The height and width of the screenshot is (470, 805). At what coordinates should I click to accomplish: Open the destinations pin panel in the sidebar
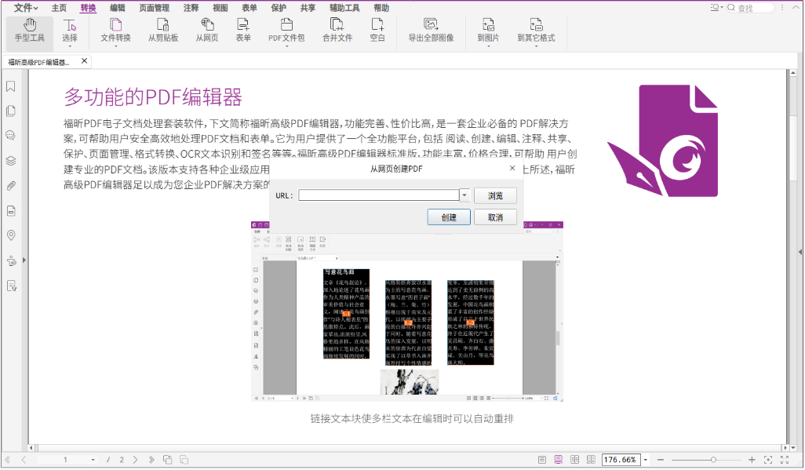(11, 235)
